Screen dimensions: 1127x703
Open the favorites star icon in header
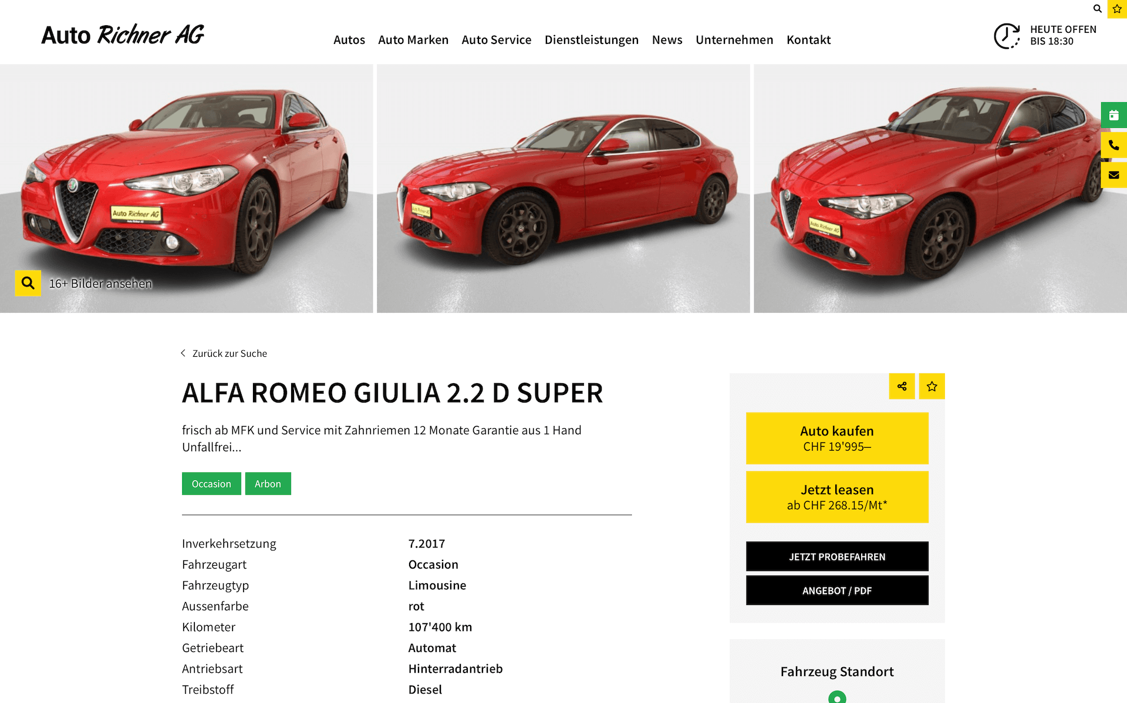pyautogui.click(x=1117, y=9)
